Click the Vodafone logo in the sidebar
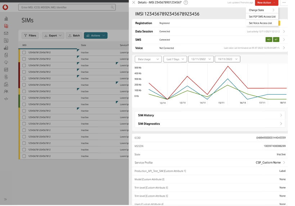This screenshot has height=206, width=295. click(5, 7)
